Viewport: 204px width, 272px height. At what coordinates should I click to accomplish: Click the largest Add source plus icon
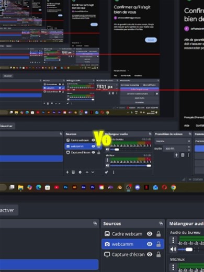(x=67, y=172)
